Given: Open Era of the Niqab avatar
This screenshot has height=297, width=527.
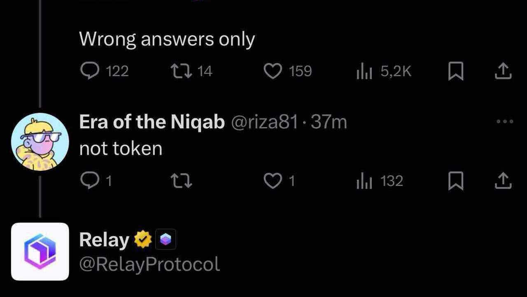Looking at the screenshot, I should tap(40, 142).
